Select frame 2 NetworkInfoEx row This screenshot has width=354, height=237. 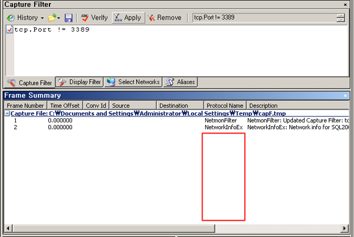pos(176,127)
